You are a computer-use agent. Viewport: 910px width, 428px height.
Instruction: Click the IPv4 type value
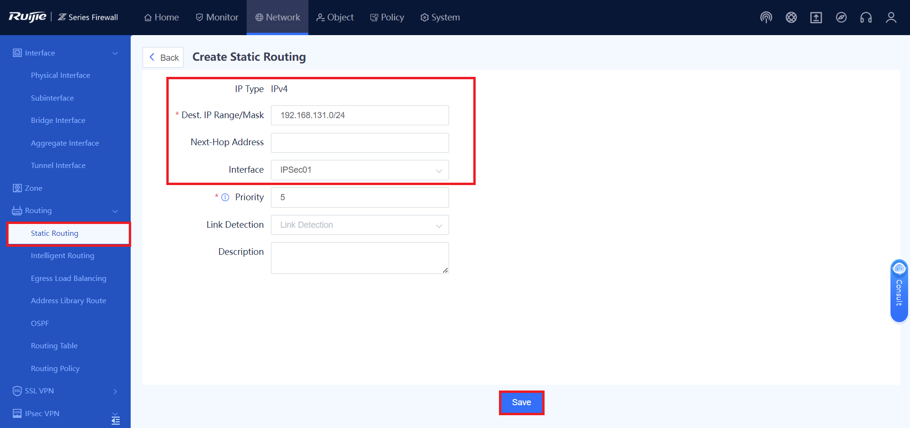click(279, 89)
